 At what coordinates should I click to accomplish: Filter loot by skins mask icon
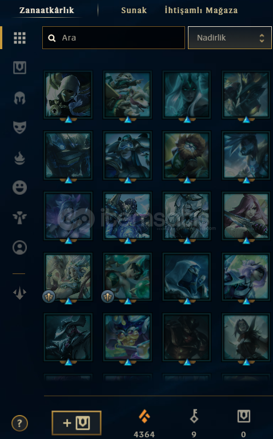click(19, 127)
